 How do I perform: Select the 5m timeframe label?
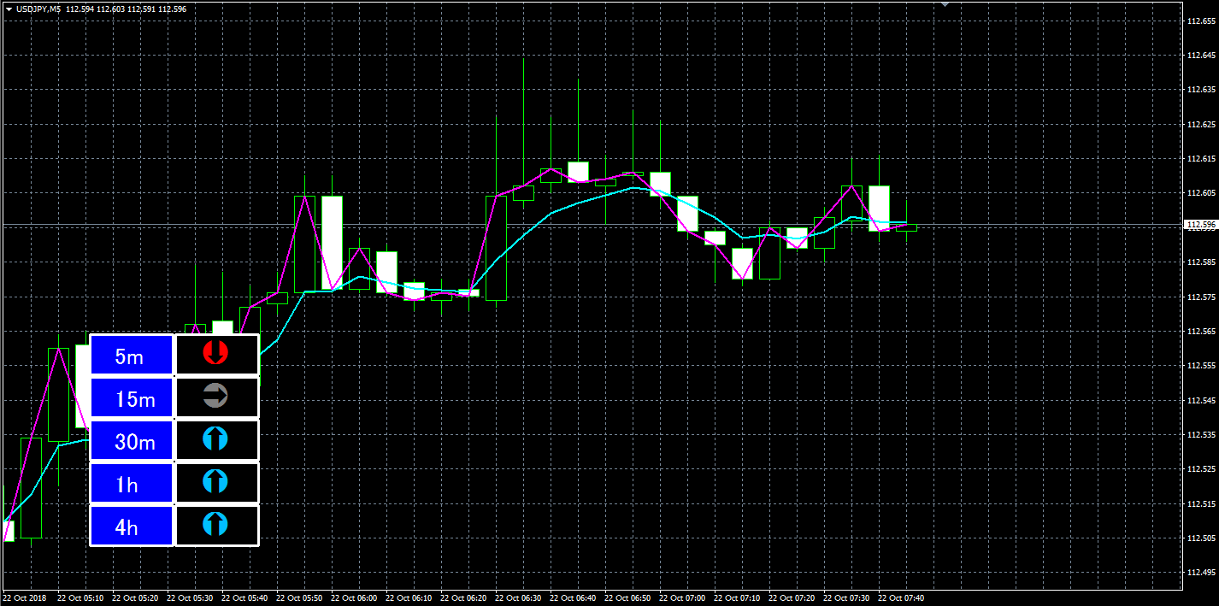[132, 355]
